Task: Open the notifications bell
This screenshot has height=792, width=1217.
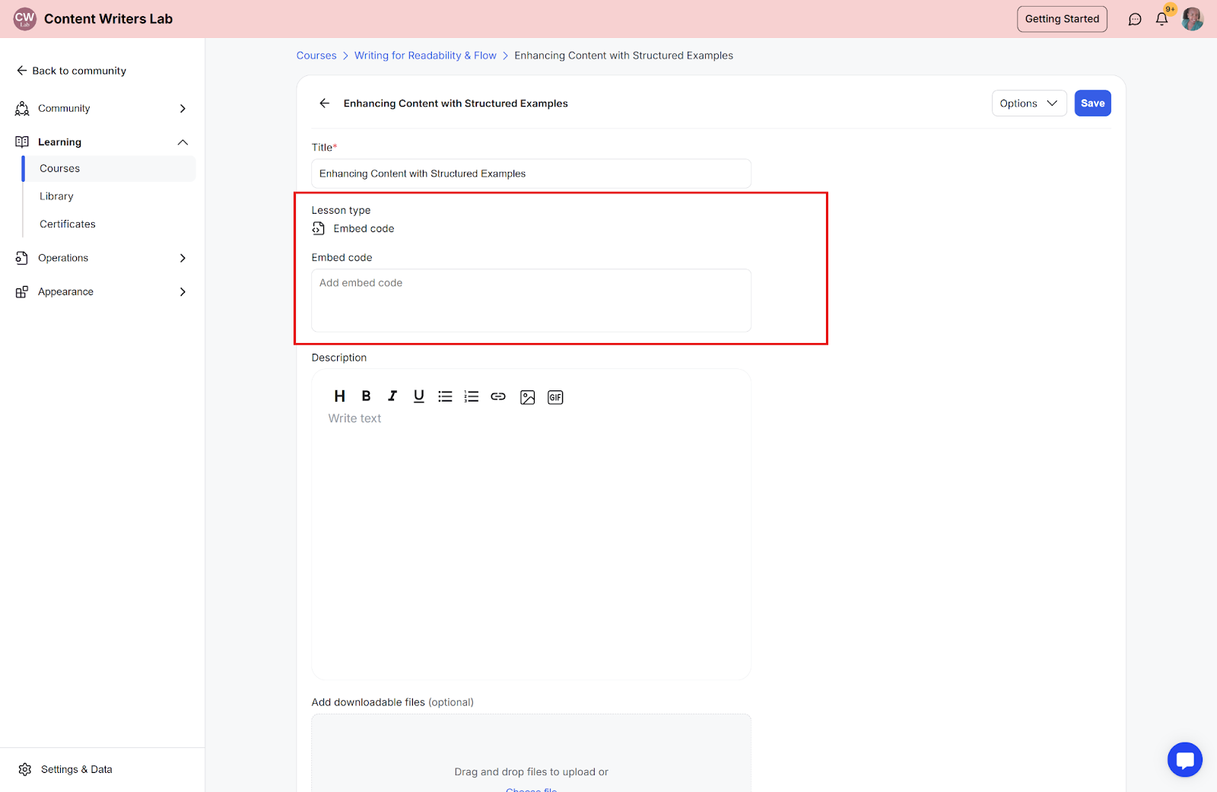Action: [x=1161, y=19]
